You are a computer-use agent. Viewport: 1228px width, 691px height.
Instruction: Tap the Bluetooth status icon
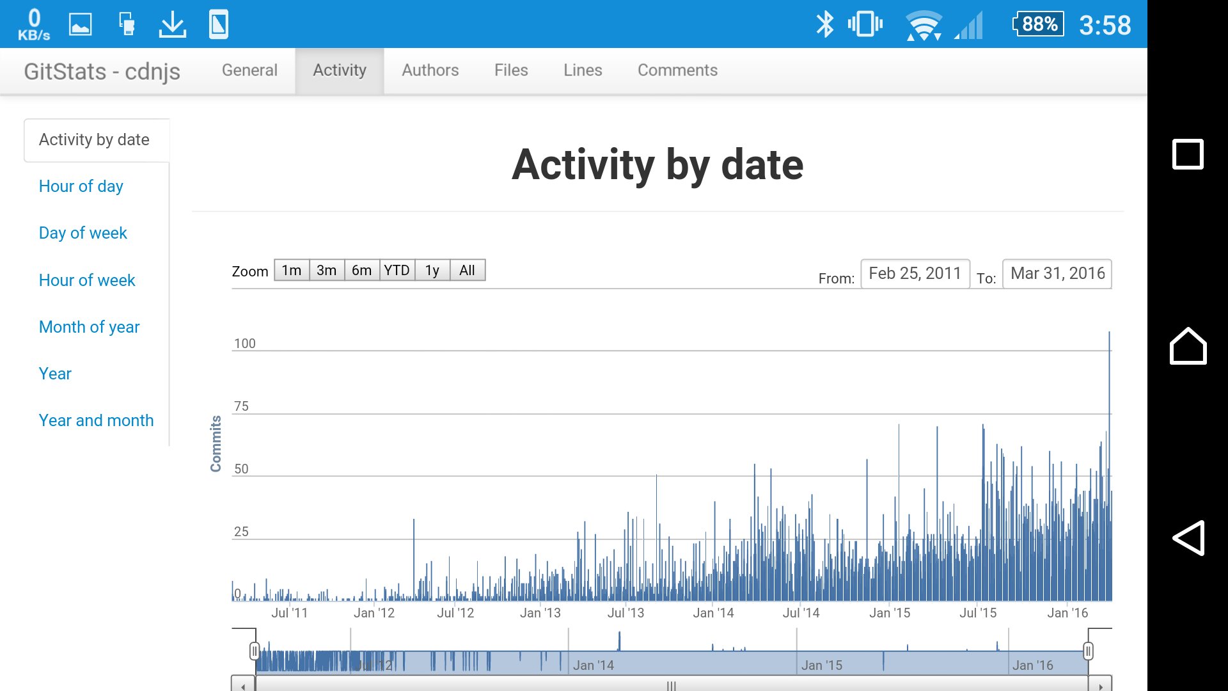point(825,25)
